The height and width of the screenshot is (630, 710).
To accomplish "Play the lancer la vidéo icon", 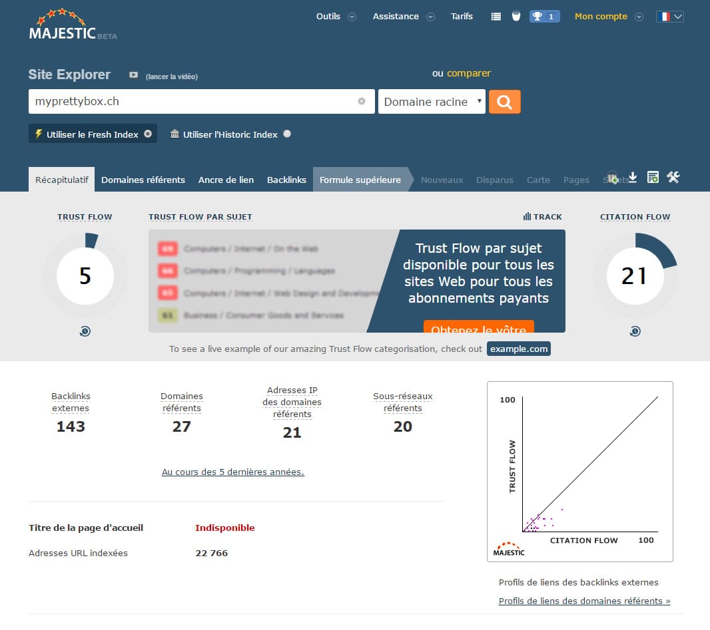I will (133, 75).
